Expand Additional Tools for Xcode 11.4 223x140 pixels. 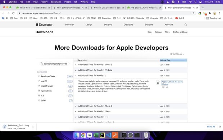76,117
